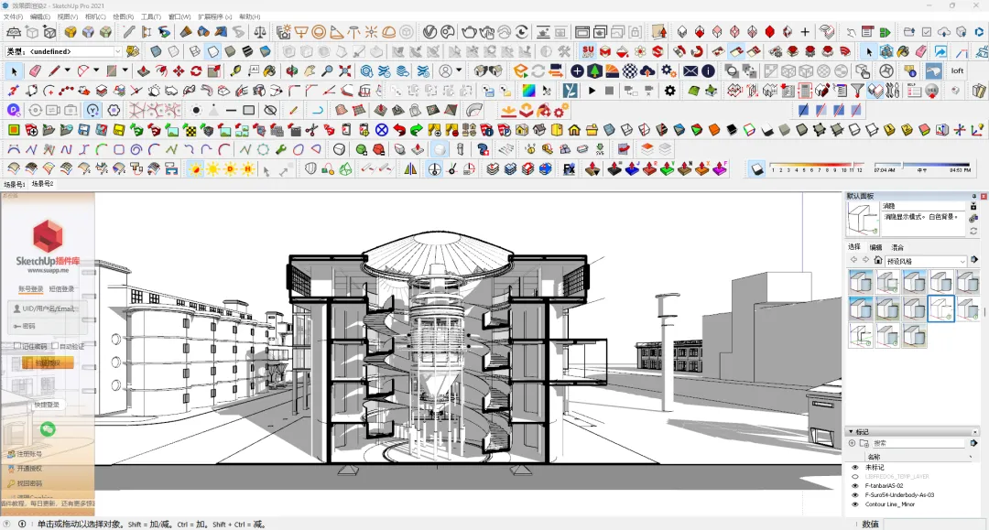989x530 pixels.
Task: Switch to the 场景号1 scene tab
Action: [15, 184]
